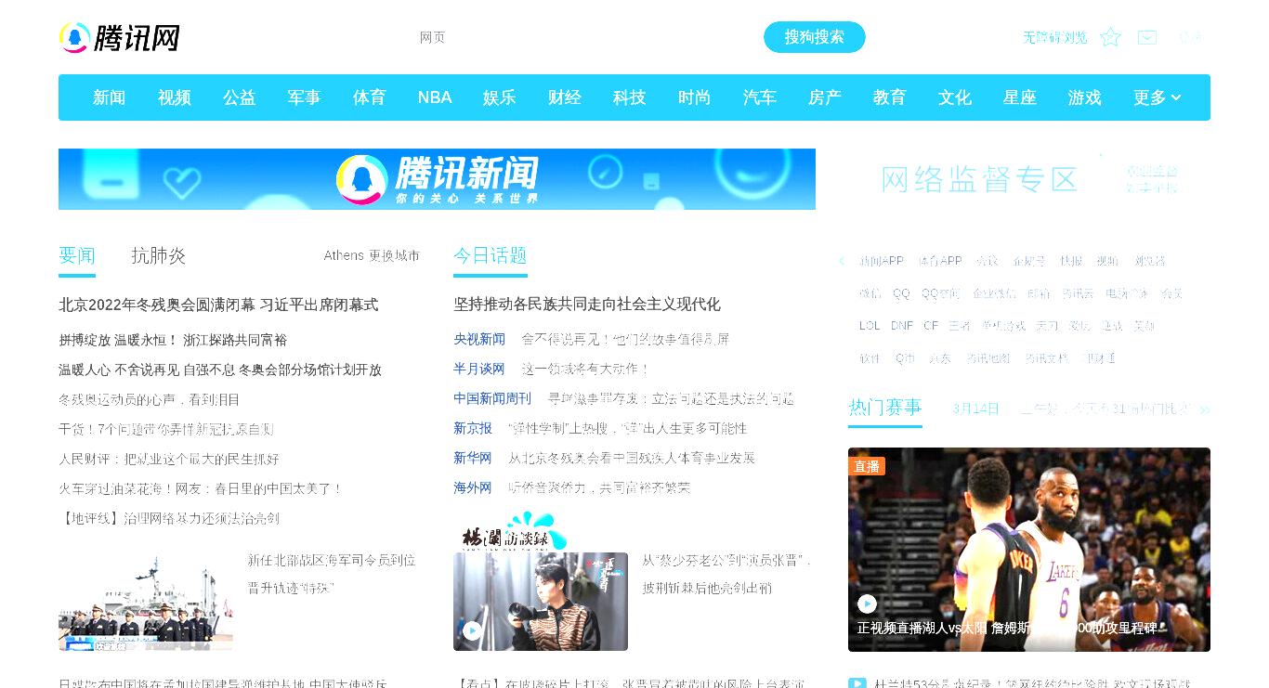Screen dimensions: 1269x688
Task: Click the 央视新闻 source link
Action: click(x=479, y=340)
